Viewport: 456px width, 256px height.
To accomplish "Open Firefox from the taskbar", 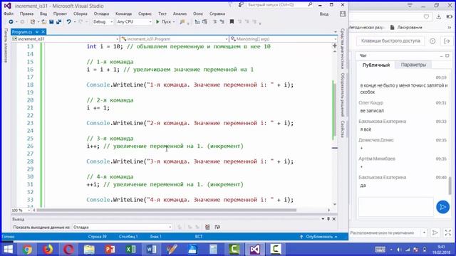I will pos(48,250).
